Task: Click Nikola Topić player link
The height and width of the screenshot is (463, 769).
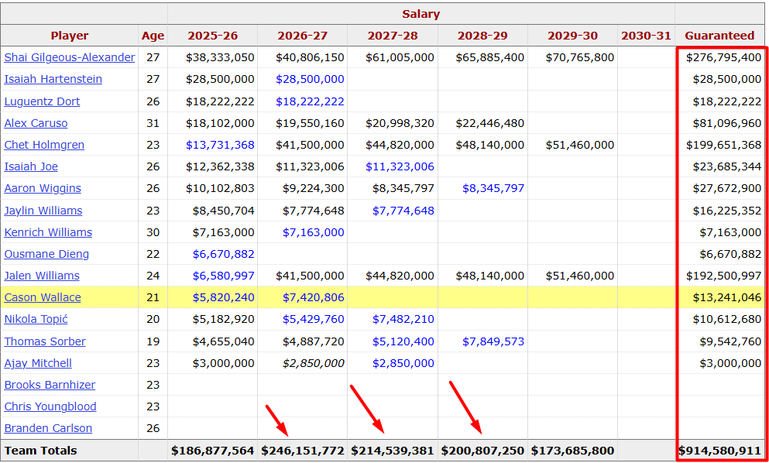Action: [36, 319]
